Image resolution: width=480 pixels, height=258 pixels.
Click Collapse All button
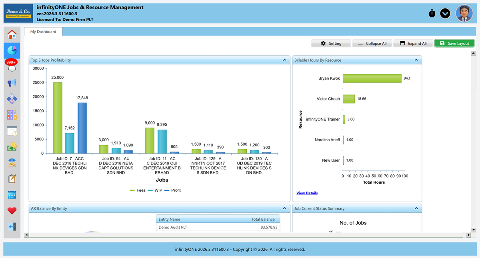372,43
